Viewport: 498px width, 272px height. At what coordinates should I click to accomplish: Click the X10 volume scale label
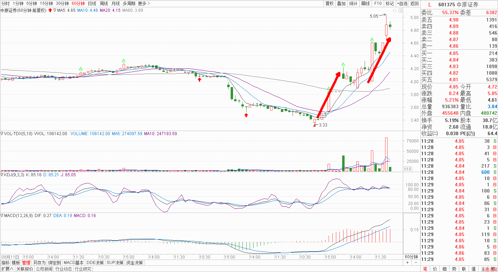(407, 169)
